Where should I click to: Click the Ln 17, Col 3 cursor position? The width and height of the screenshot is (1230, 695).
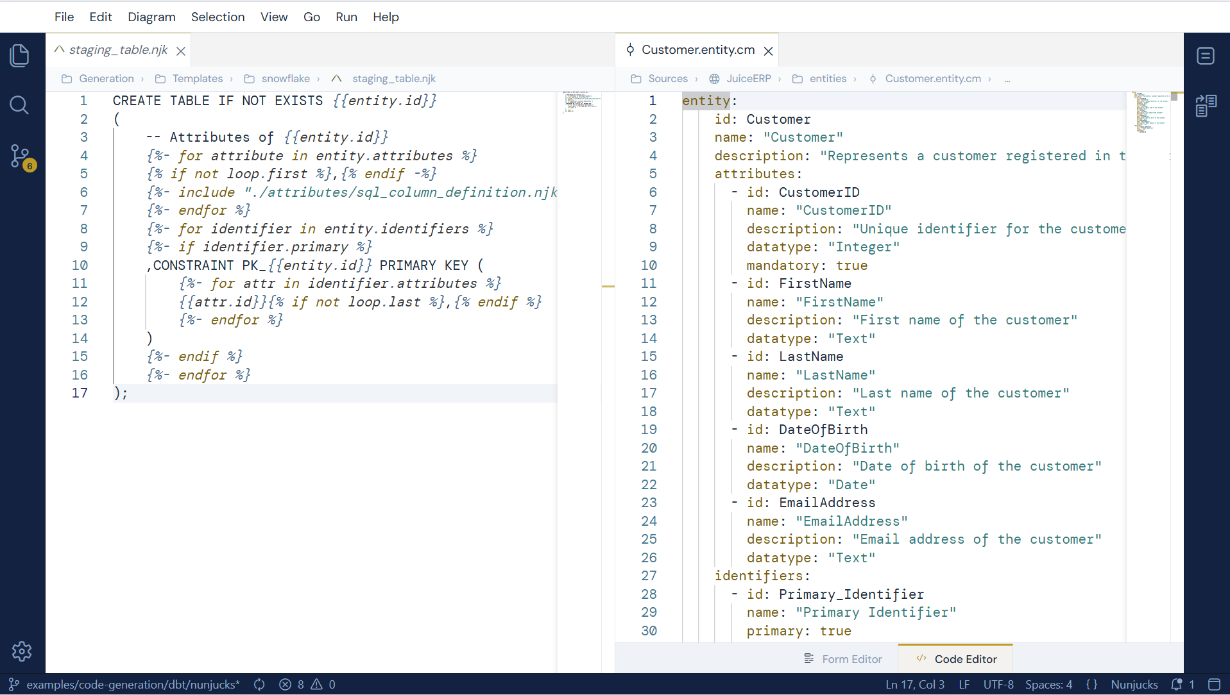(915, 684)
